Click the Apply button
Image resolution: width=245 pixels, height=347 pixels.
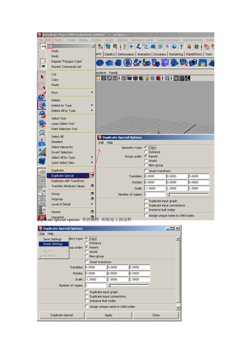(x=109, y=315)
